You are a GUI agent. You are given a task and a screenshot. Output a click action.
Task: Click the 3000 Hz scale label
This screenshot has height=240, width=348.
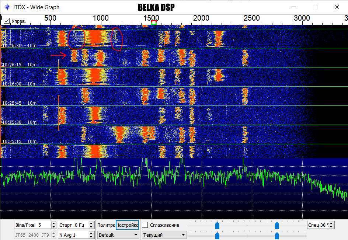[302, 18]
